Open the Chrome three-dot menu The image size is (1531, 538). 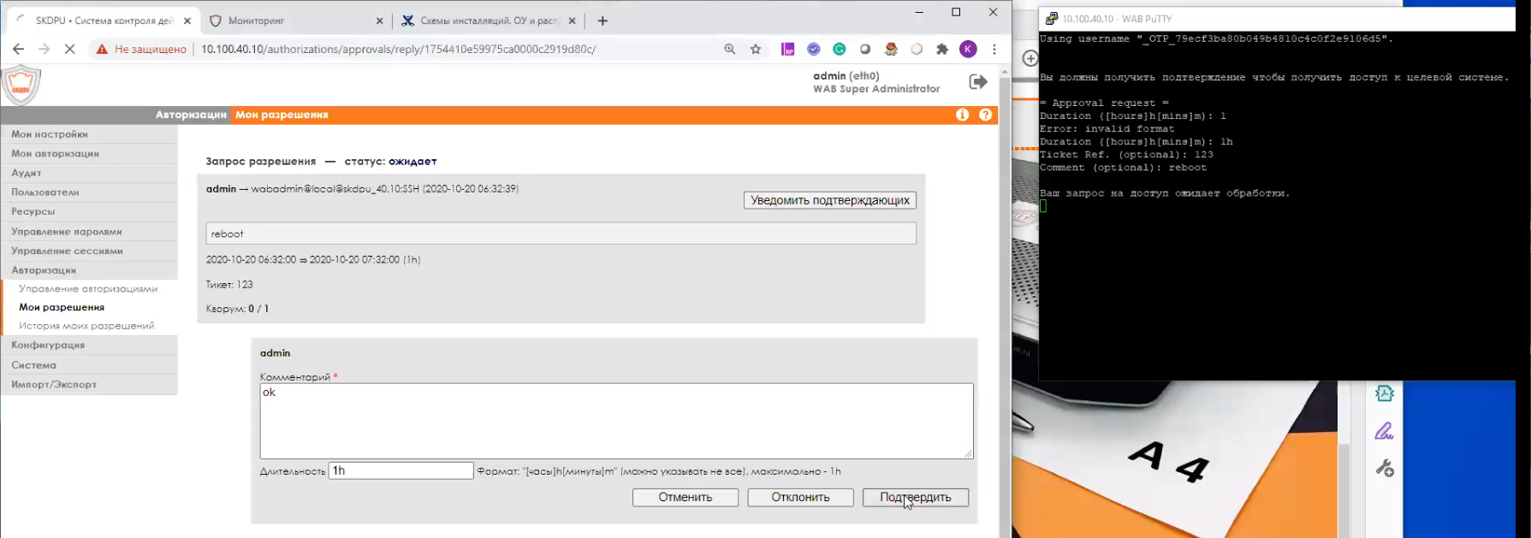(994, 50)
